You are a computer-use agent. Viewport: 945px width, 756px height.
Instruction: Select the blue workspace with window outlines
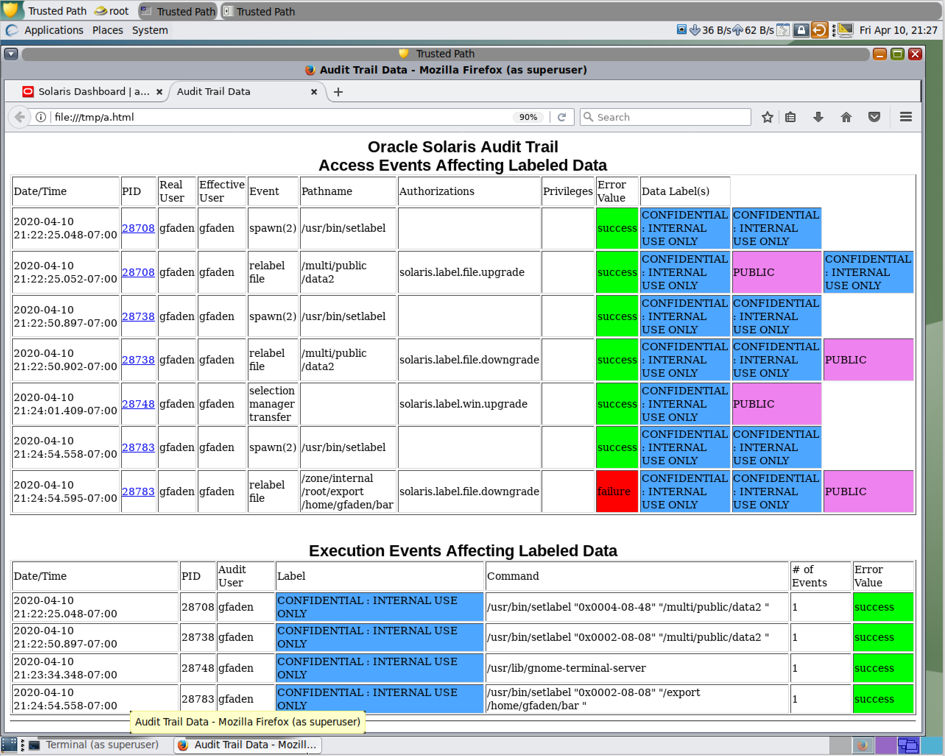(908, 745)
